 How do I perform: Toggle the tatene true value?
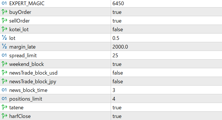117,108
